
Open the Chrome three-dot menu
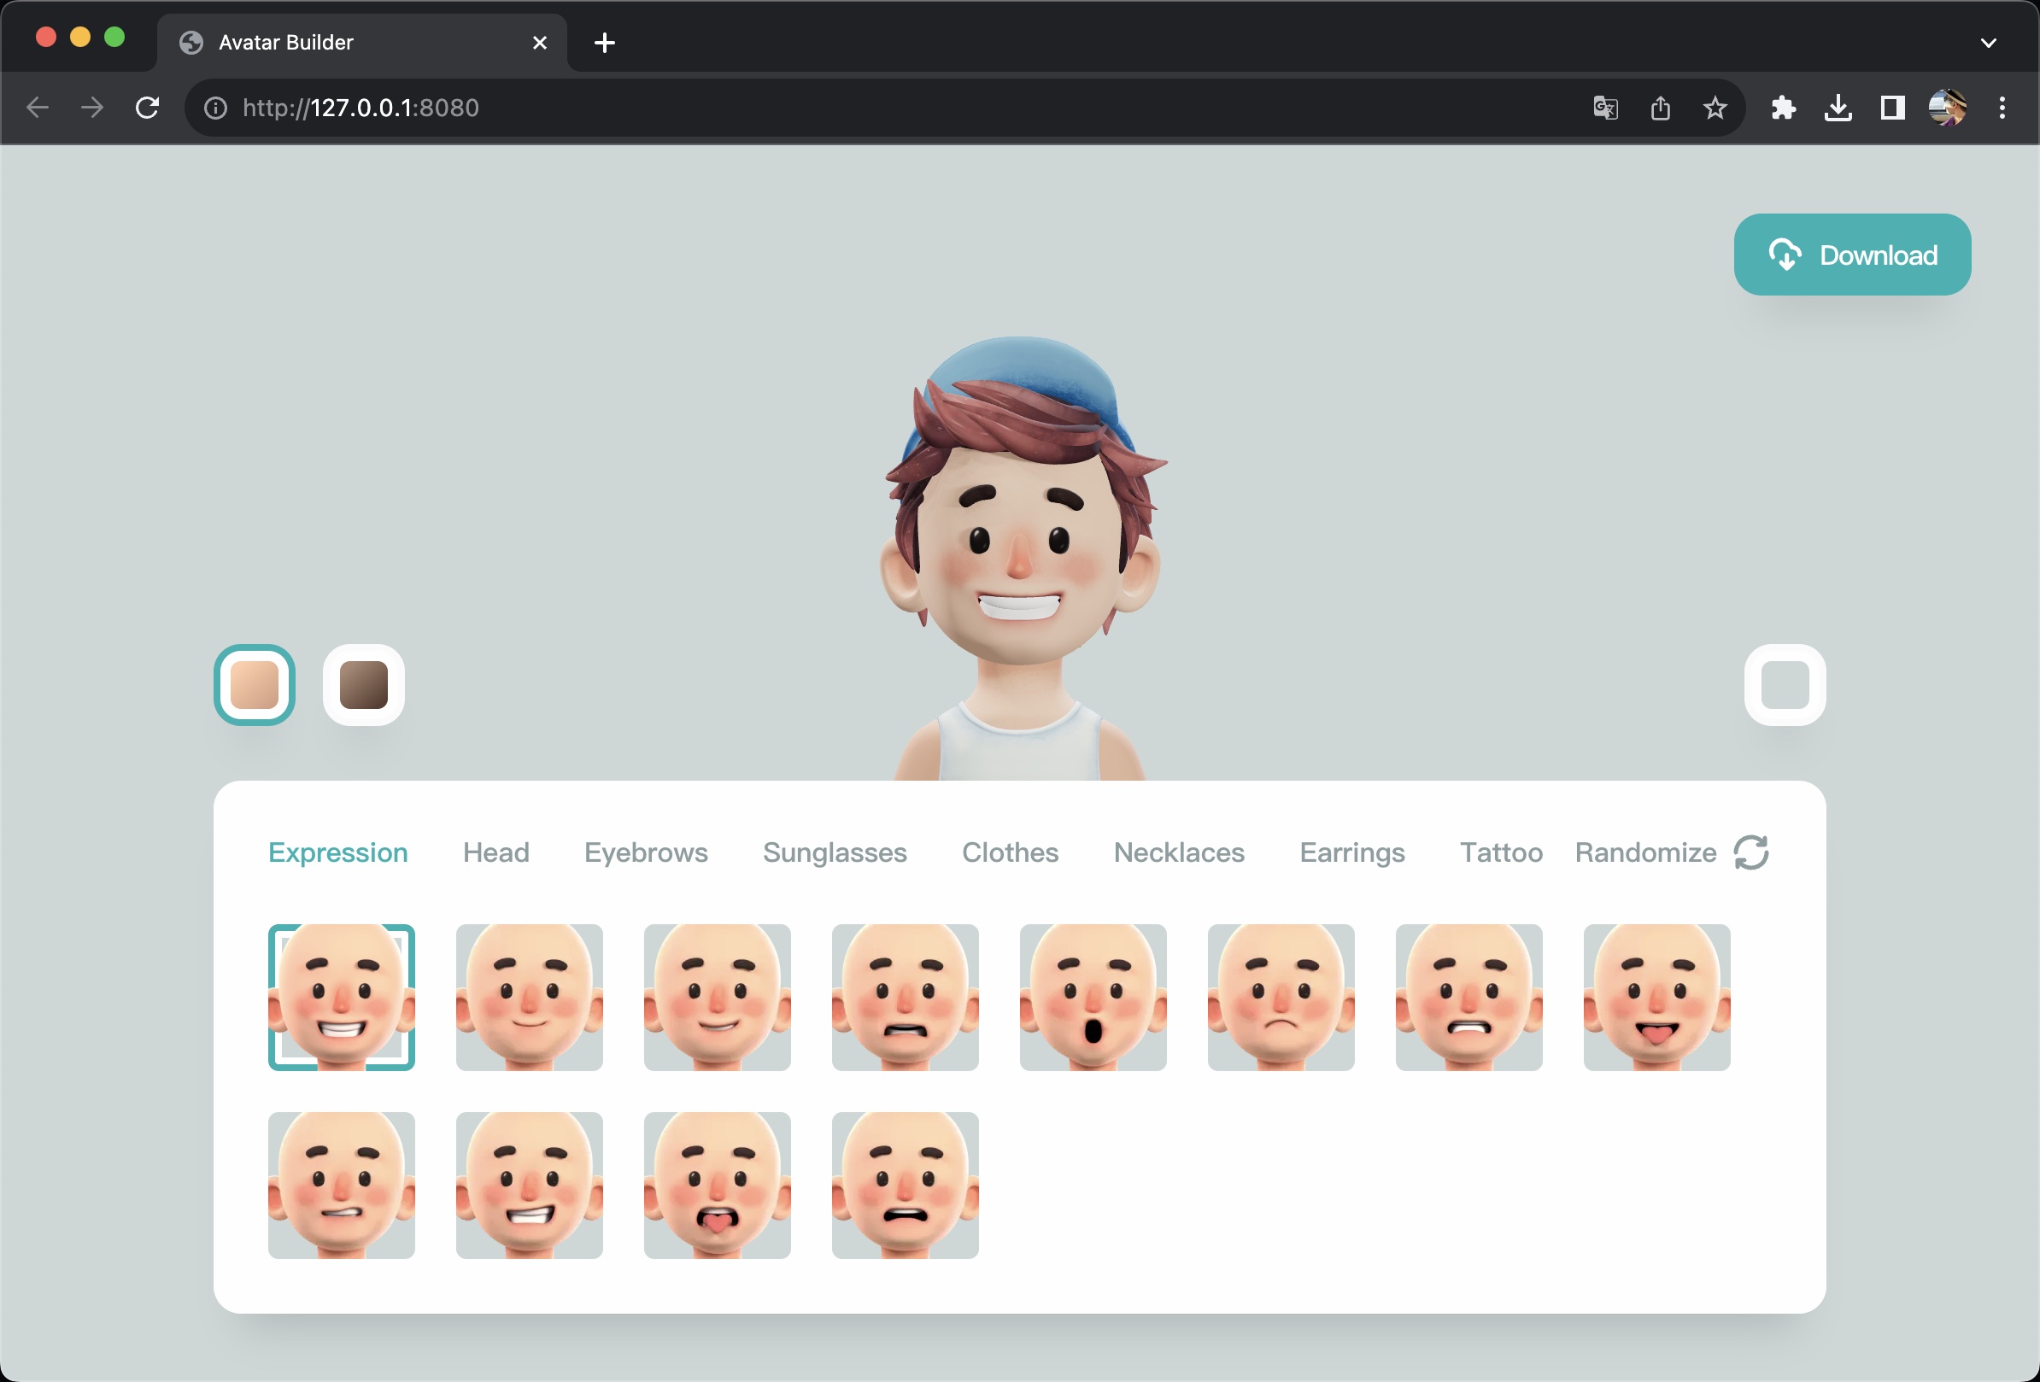(x=2002, y=108)
